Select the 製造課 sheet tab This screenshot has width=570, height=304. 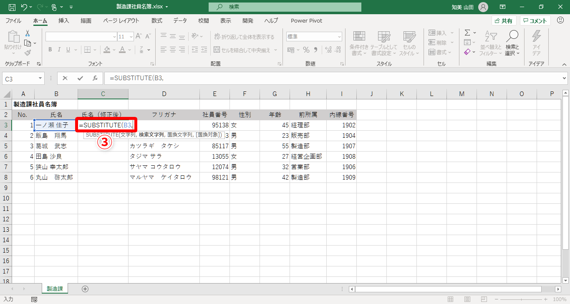click(x=55, y=289)
